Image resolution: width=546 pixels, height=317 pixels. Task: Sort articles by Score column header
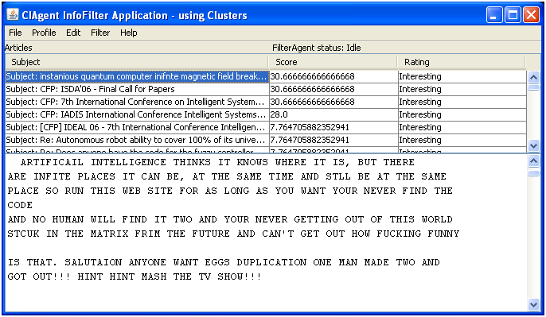[333, 62]
